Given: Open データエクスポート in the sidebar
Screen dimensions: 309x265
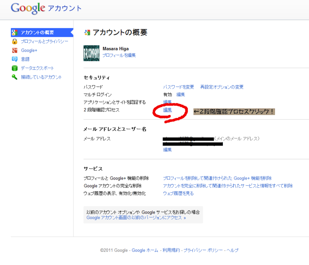Looking at the screenshot, I should pyautogui.click(x=37, y=68).
